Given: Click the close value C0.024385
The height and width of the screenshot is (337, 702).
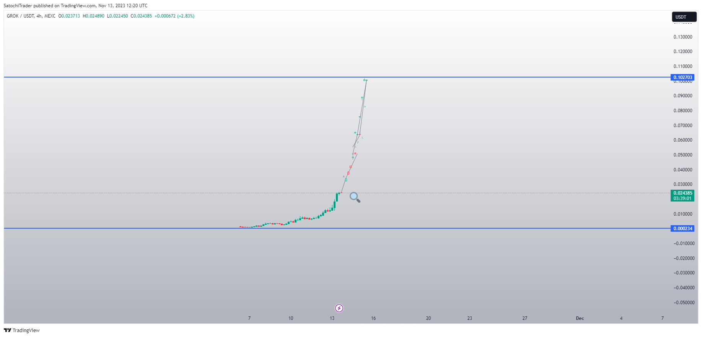Looking at the screenshot, I should 141,16.
